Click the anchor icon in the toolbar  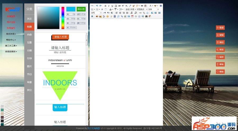click(x=147, y=13)
